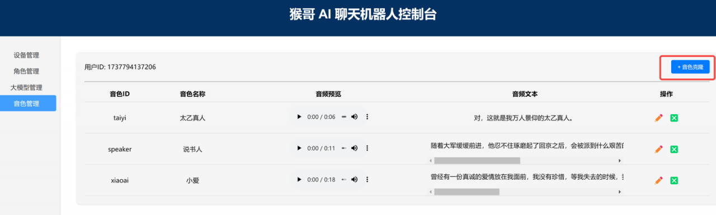Mute the taiyi audio player

[x=355, y=117]
